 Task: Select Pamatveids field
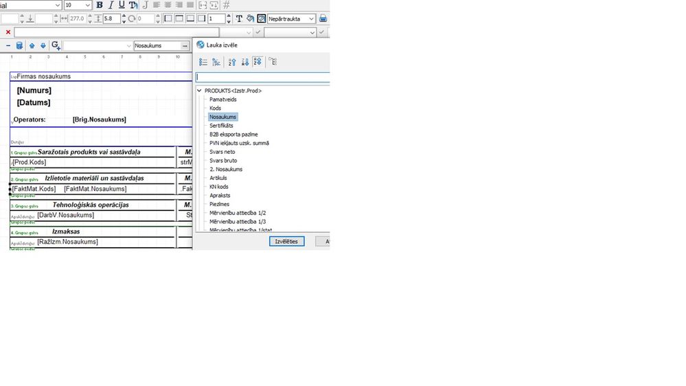(x=222, y=100)
